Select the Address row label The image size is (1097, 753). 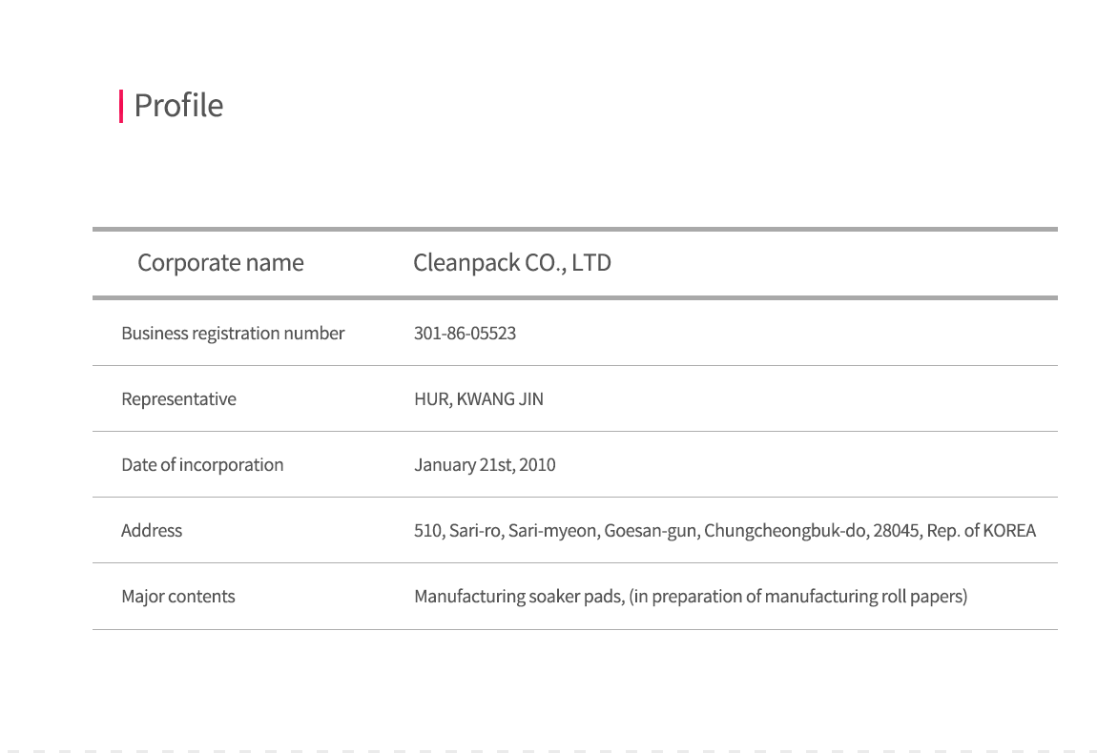coord(151,531)
